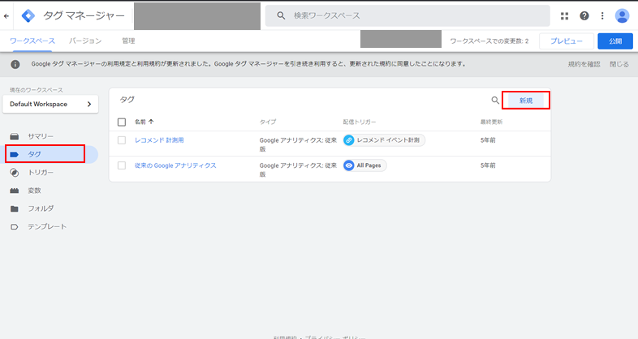Click the 最終更新 column header
Screen dimensions: 638x339
(x=492, y=122)
